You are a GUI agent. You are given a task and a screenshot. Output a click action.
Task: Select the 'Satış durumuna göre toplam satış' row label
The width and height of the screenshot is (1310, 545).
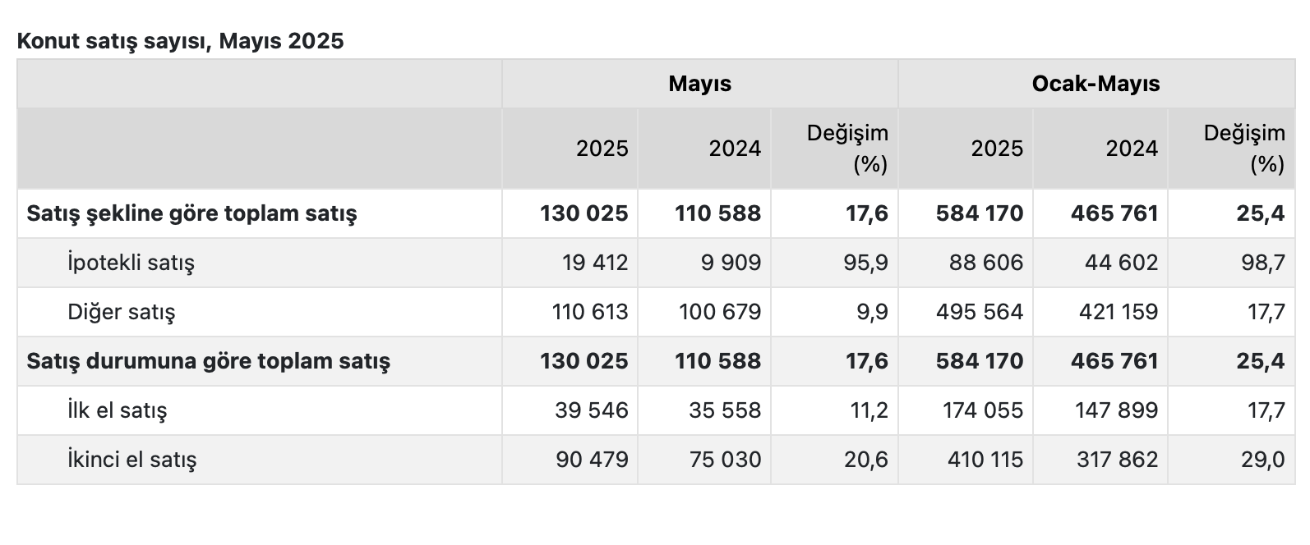[208, 361]
